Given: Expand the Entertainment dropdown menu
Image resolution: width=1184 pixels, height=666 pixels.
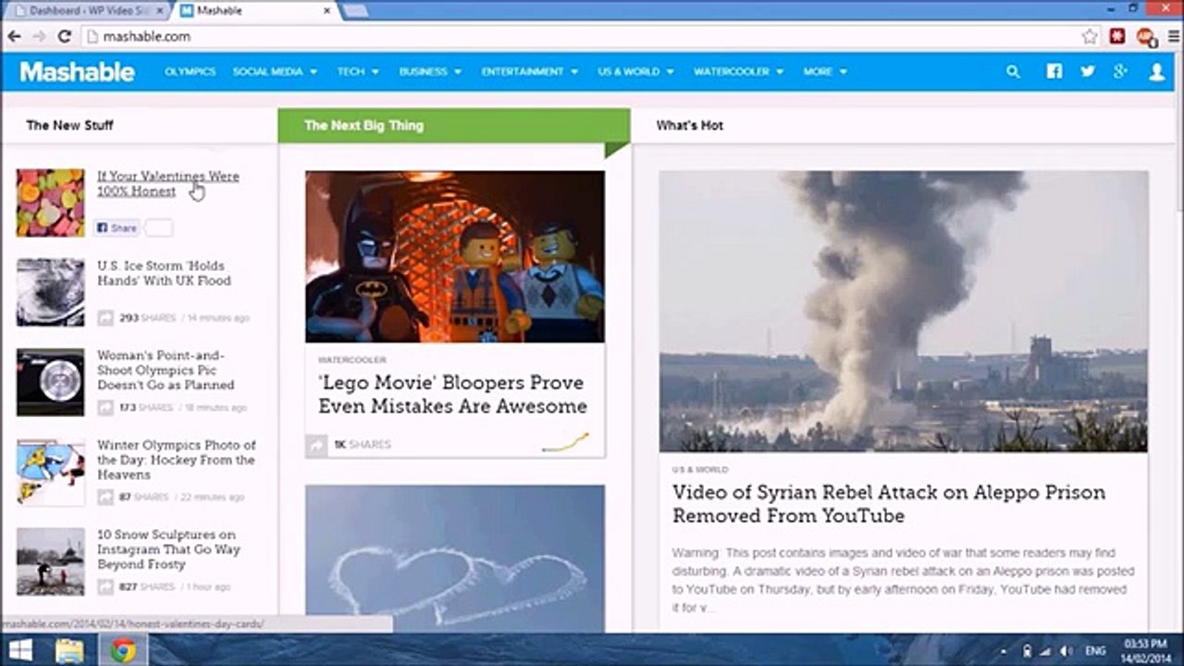Looking at the screenshot, I should (x=530, y=71).
